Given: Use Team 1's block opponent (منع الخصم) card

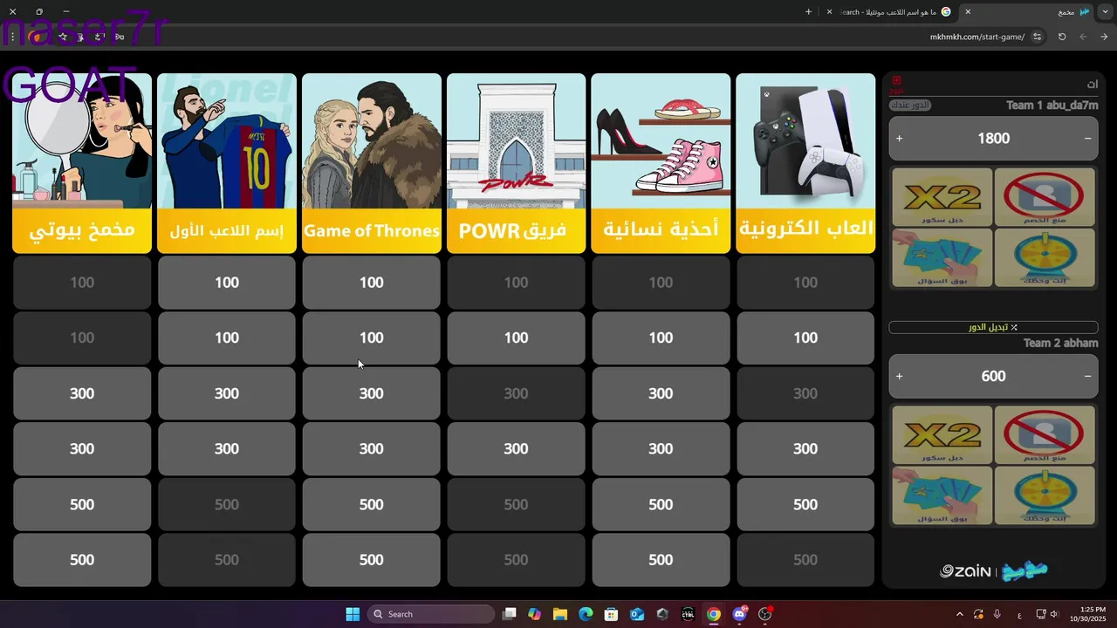Looking at the screenshot, I should (x=1045, y=197).
